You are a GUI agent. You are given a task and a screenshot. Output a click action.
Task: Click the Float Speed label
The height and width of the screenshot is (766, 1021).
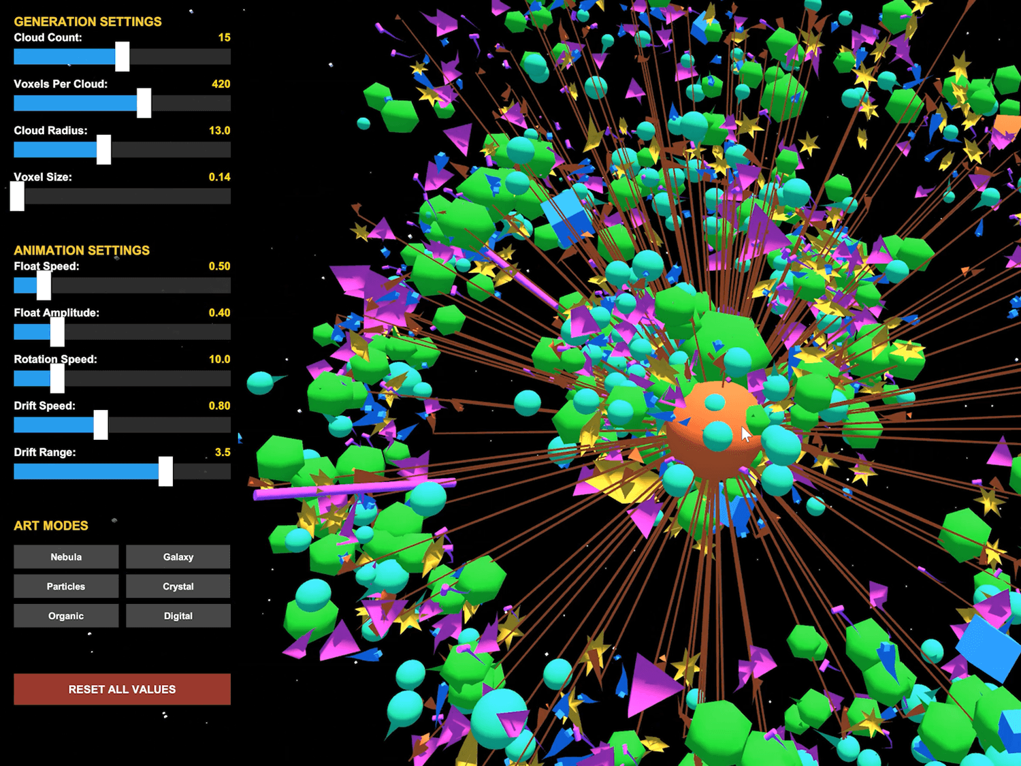tap(46, 266)
